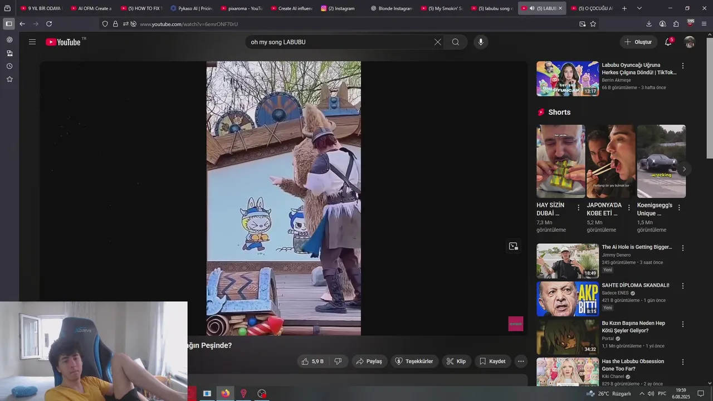Open a new browser tab
The width and height of the screenshot is (713, 401).
tap(624, 8)
